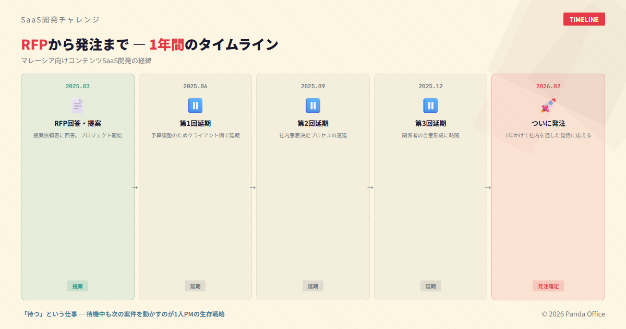Click the red TIMELINE badge
The width and height of the screenshot is (626, 329).
click(x=584, y=19)
